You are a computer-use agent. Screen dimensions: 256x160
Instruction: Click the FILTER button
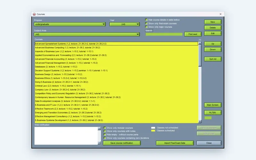click(x=213, y=113)
